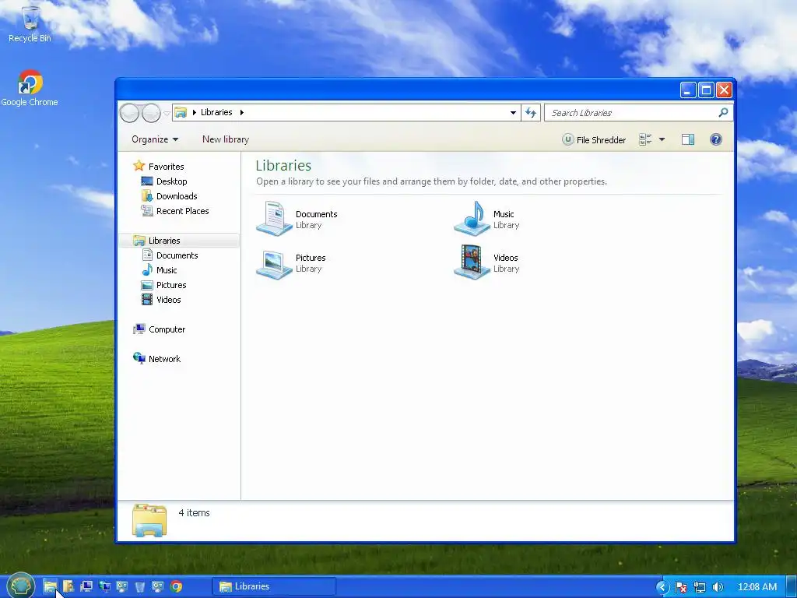Select Videos in navigation pane tree
Image resolution: width=797 pixels, height=598 pixels.
tap(168, 300)
